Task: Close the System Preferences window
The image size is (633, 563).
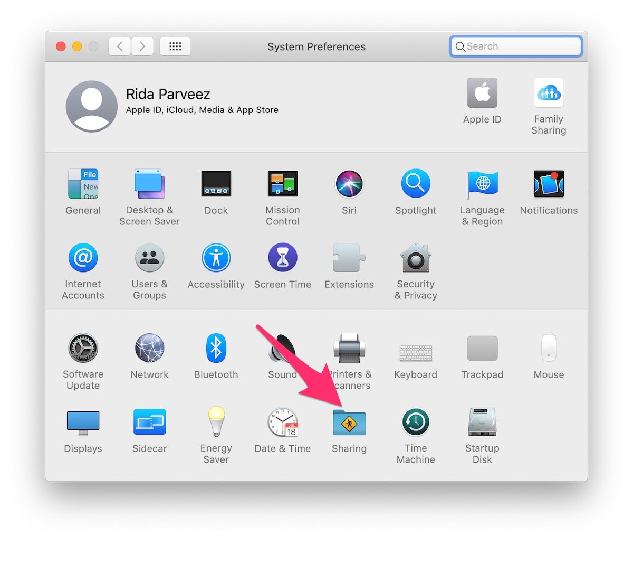Action: 61,46
